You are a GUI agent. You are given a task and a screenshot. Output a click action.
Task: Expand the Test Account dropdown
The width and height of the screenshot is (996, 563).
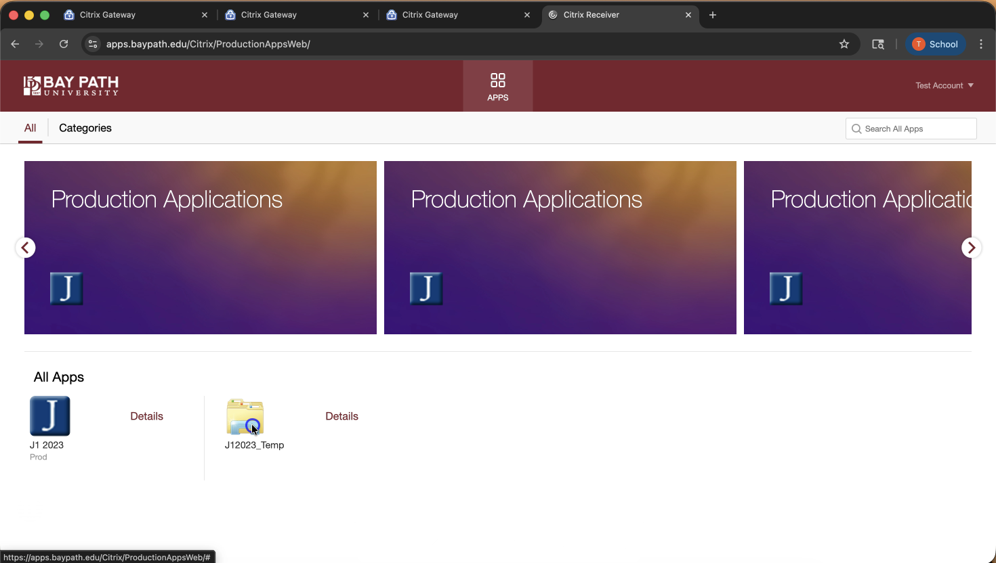point(944,86)
